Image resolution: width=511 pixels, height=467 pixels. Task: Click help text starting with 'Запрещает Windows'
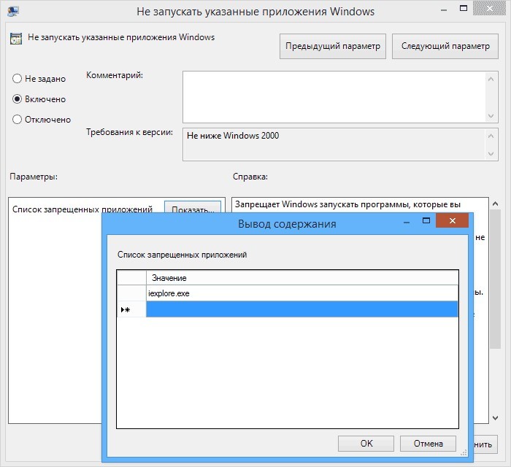click(x=347, y=204)
